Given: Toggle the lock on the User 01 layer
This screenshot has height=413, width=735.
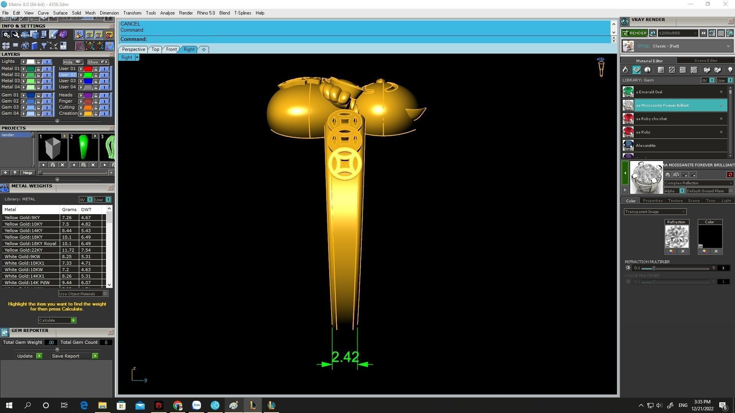Looking at the screenshot, I should pyautogui.click(x=96, y=69).
